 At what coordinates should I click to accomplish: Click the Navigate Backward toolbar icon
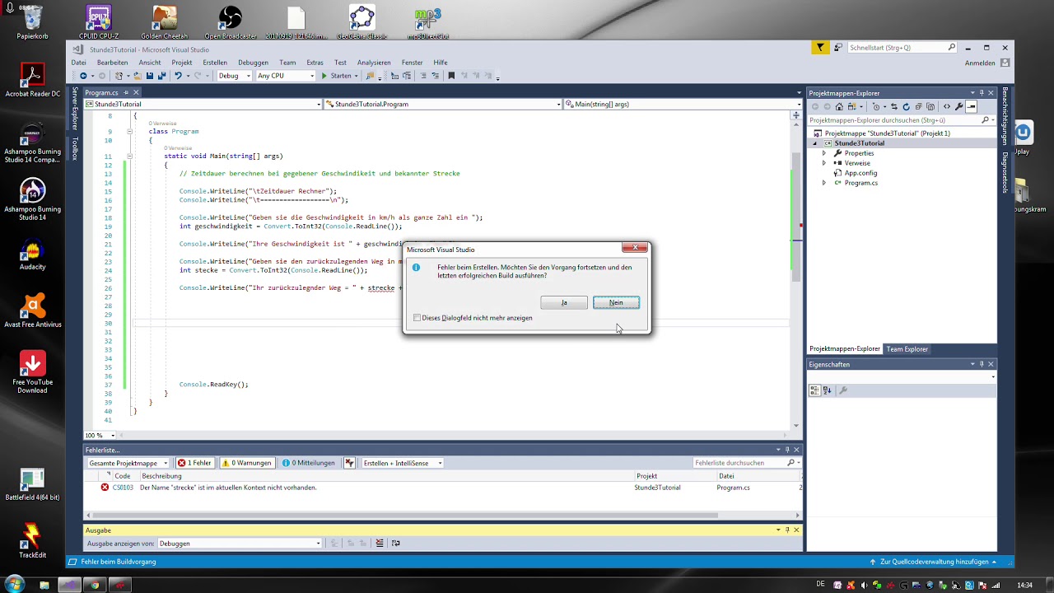83,76
